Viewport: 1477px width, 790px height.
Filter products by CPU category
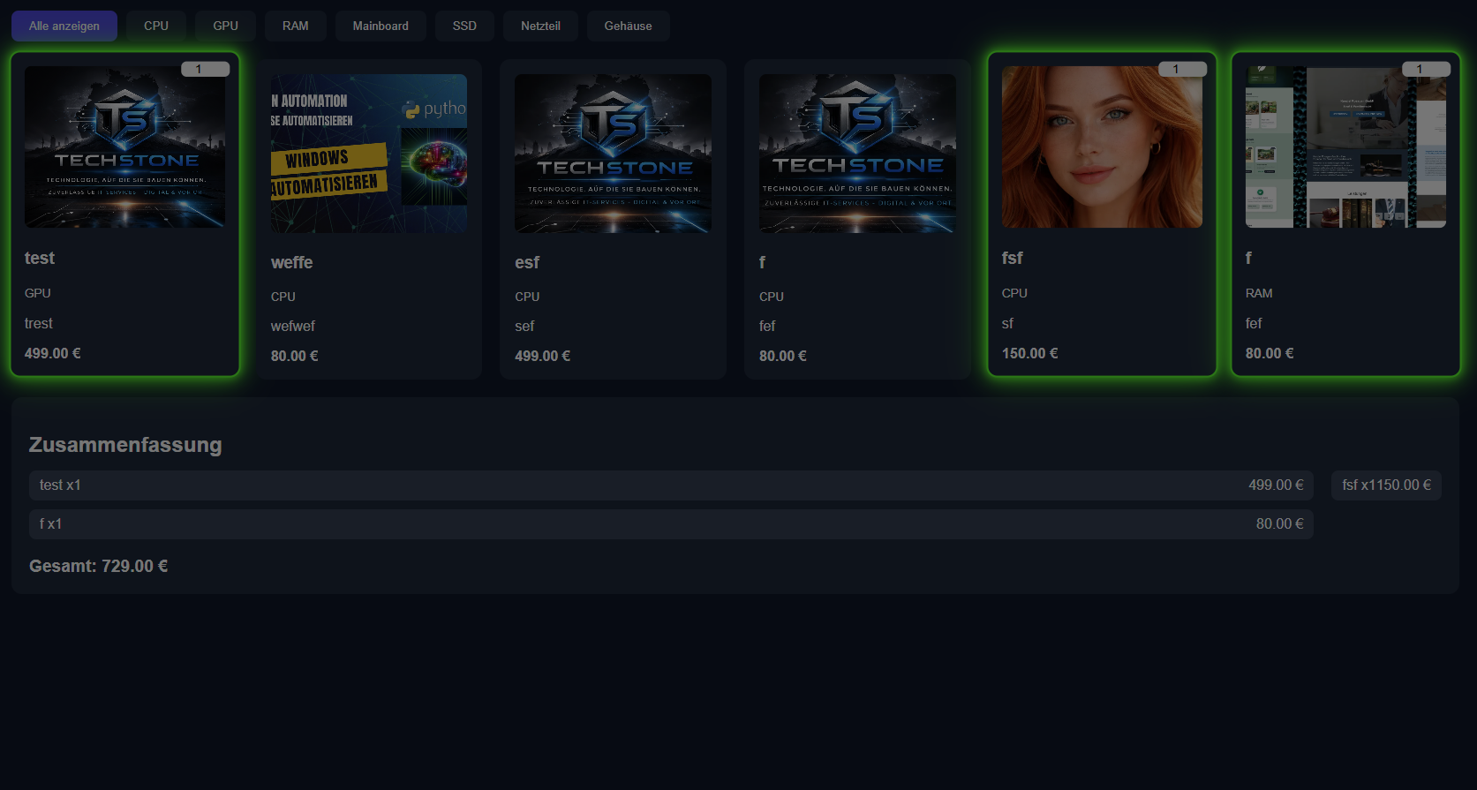(x=156, y=26)
